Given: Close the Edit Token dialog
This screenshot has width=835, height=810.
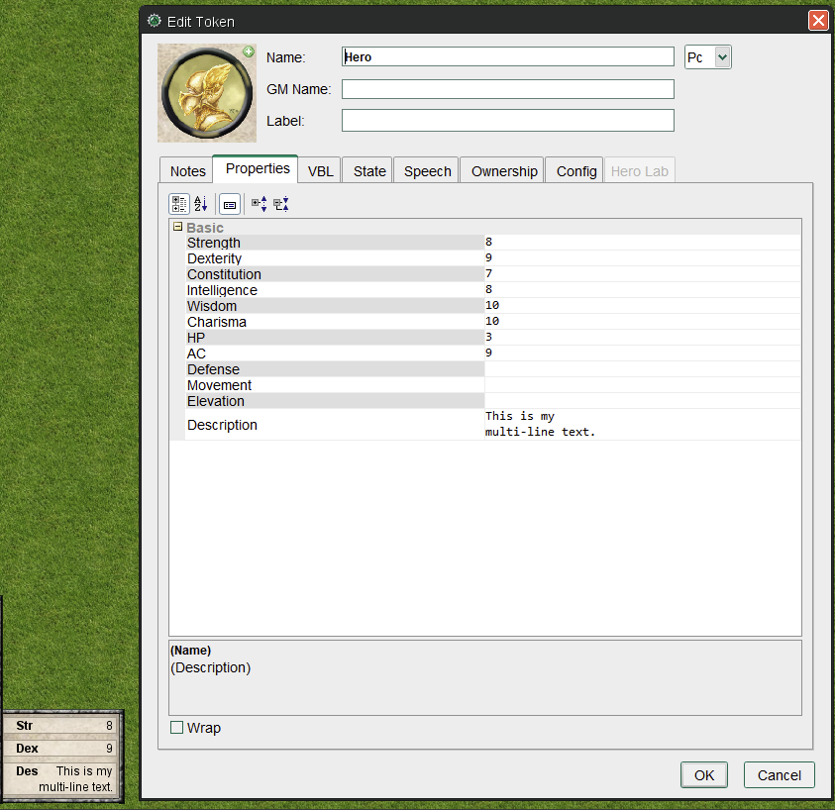Looking at the screenshot, I should (818, 21).
